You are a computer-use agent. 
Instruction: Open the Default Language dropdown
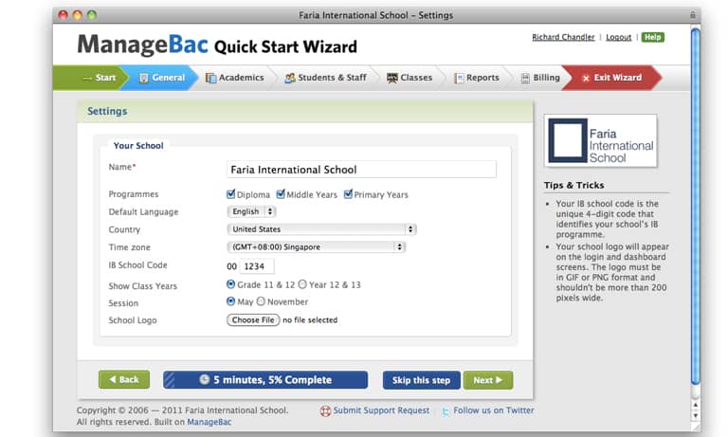251,211
